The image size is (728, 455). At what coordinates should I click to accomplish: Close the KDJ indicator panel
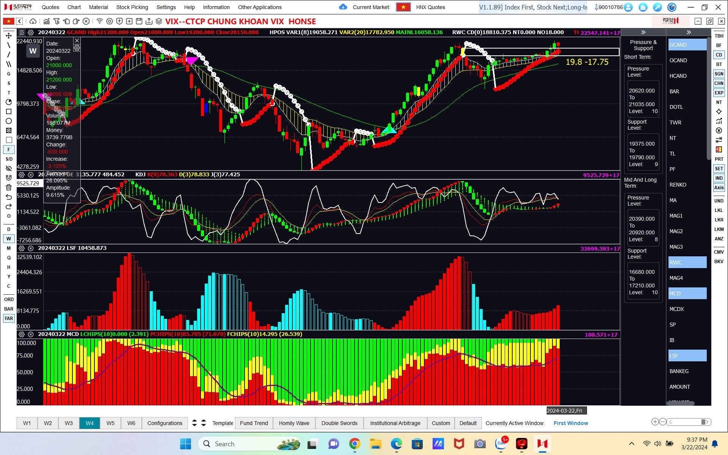(31, 175)
